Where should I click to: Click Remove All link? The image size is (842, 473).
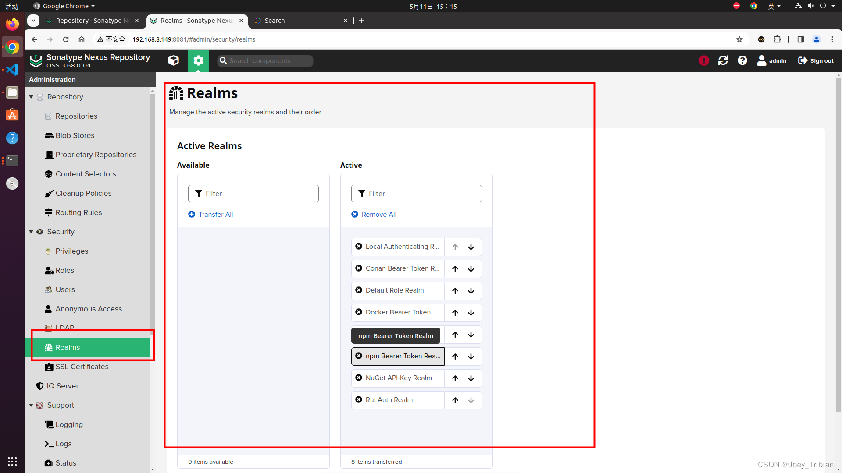[374, 214]
